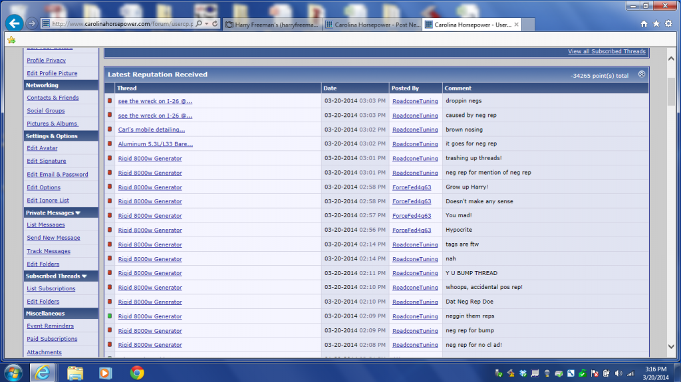The height and width of the screenshot is (382, 681).
Task: Expand the Private Messages section arrow
Action: pos(78,213)
